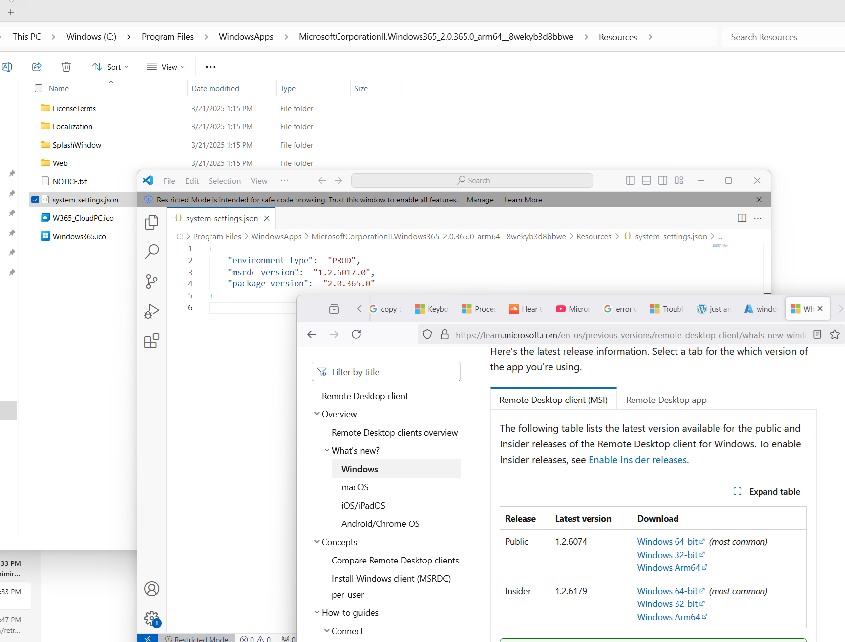Expand chevron after Resources in address bar
845x642 pixels.
(x=650, y=37)
